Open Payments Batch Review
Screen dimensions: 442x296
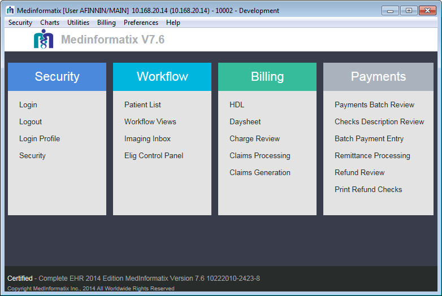click(x=374, y=105)
